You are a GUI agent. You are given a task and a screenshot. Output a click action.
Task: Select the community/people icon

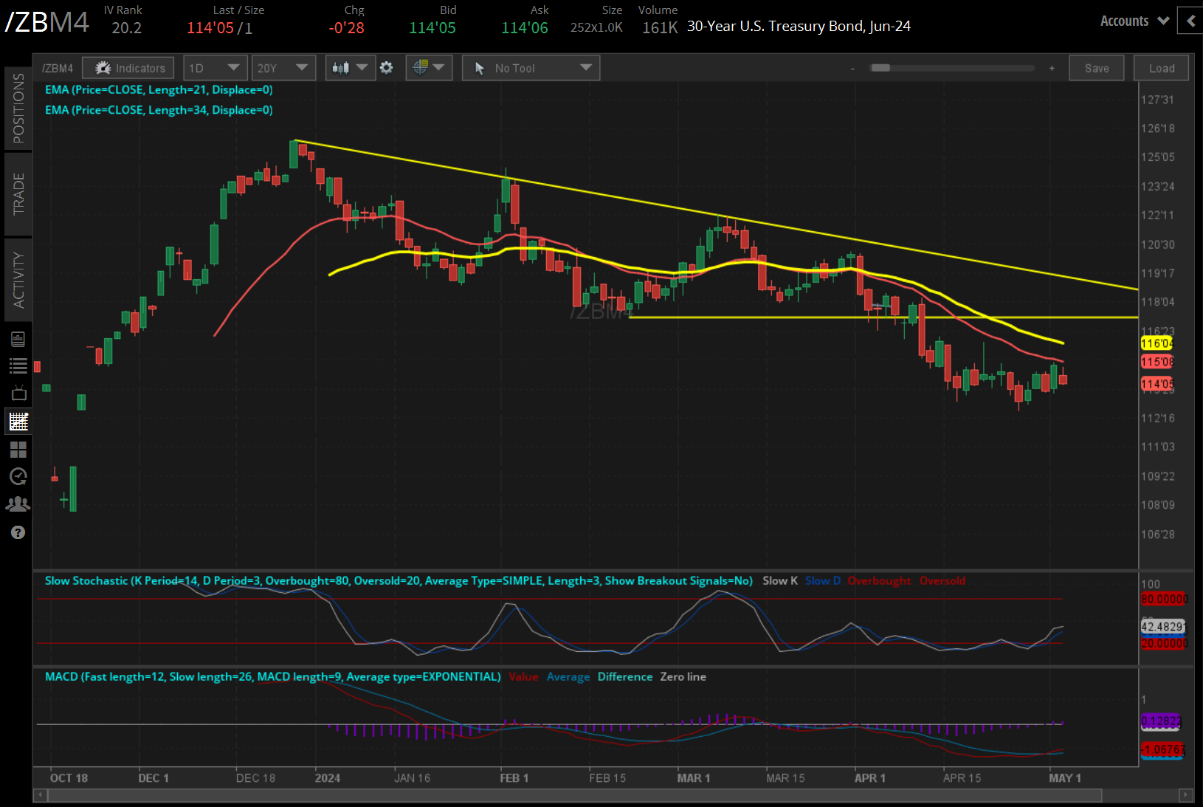pos(18,504)
